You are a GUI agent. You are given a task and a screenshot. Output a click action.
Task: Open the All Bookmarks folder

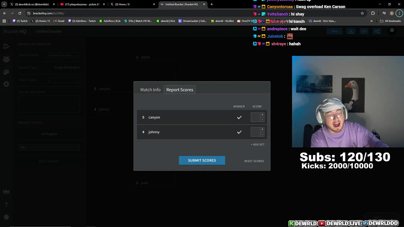pos(390,21)
